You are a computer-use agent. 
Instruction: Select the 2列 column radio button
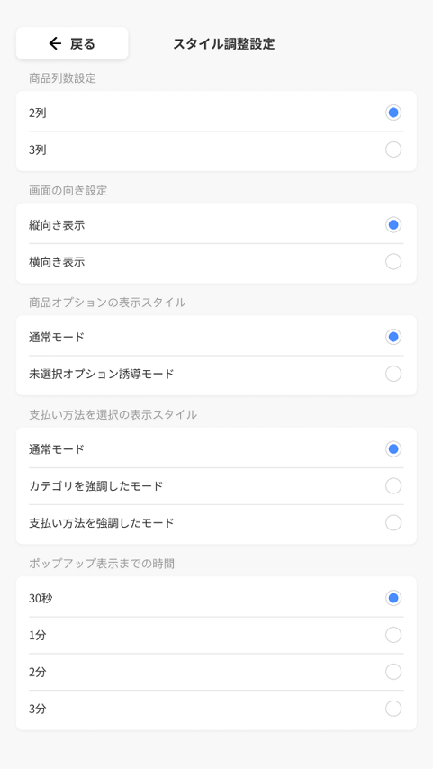point(393,113)
